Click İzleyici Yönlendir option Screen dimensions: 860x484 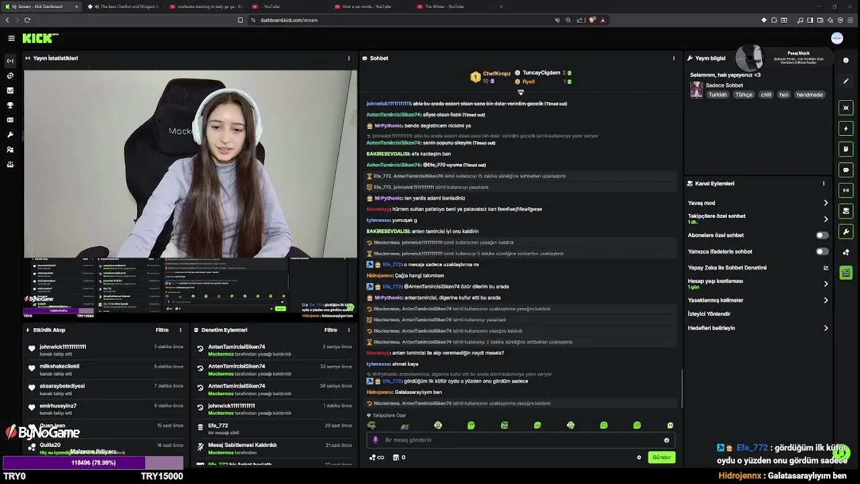[709, 314]
